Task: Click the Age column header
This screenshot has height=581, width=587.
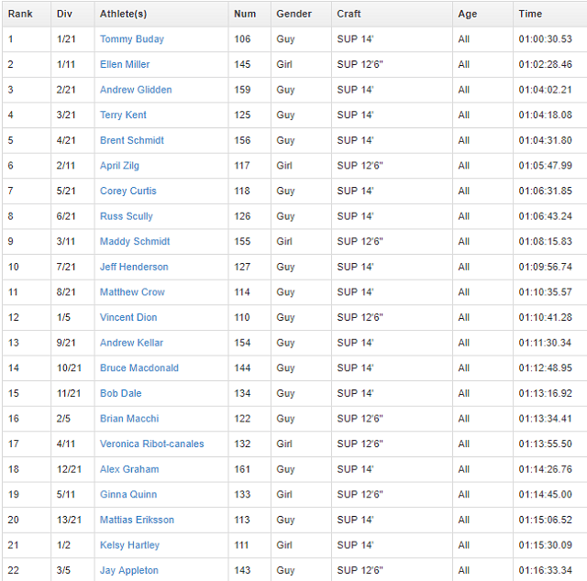Action: [x=468, y=14]
